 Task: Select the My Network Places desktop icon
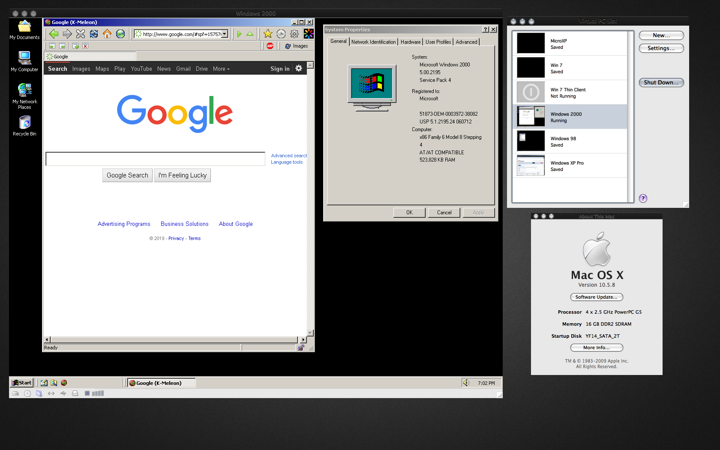pos(24,96)
